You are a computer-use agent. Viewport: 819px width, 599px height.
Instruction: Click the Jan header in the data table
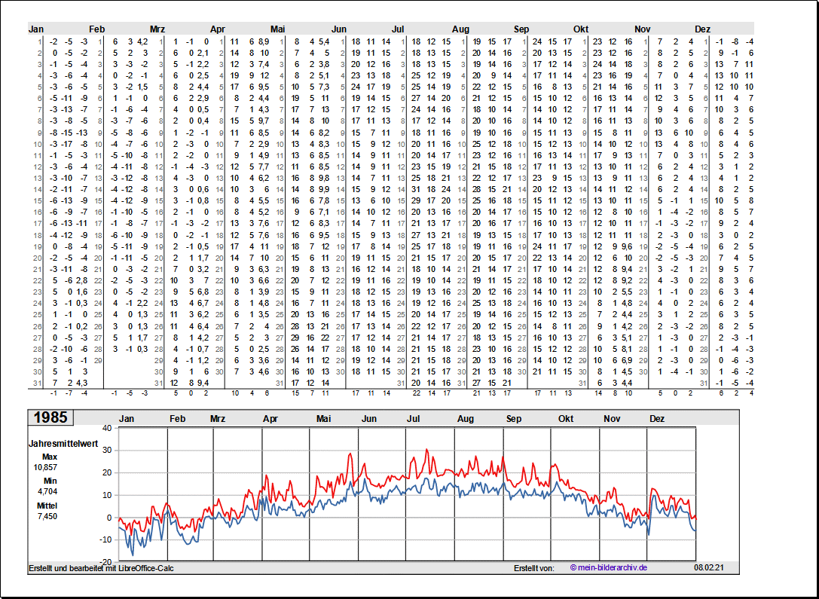pos(36,29)
